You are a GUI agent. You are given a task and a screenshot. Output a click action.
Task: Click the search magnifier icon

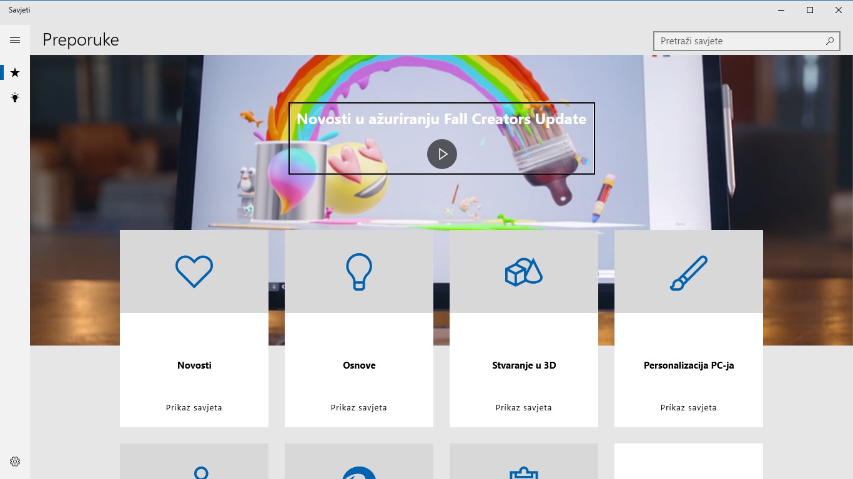(830, 41)
